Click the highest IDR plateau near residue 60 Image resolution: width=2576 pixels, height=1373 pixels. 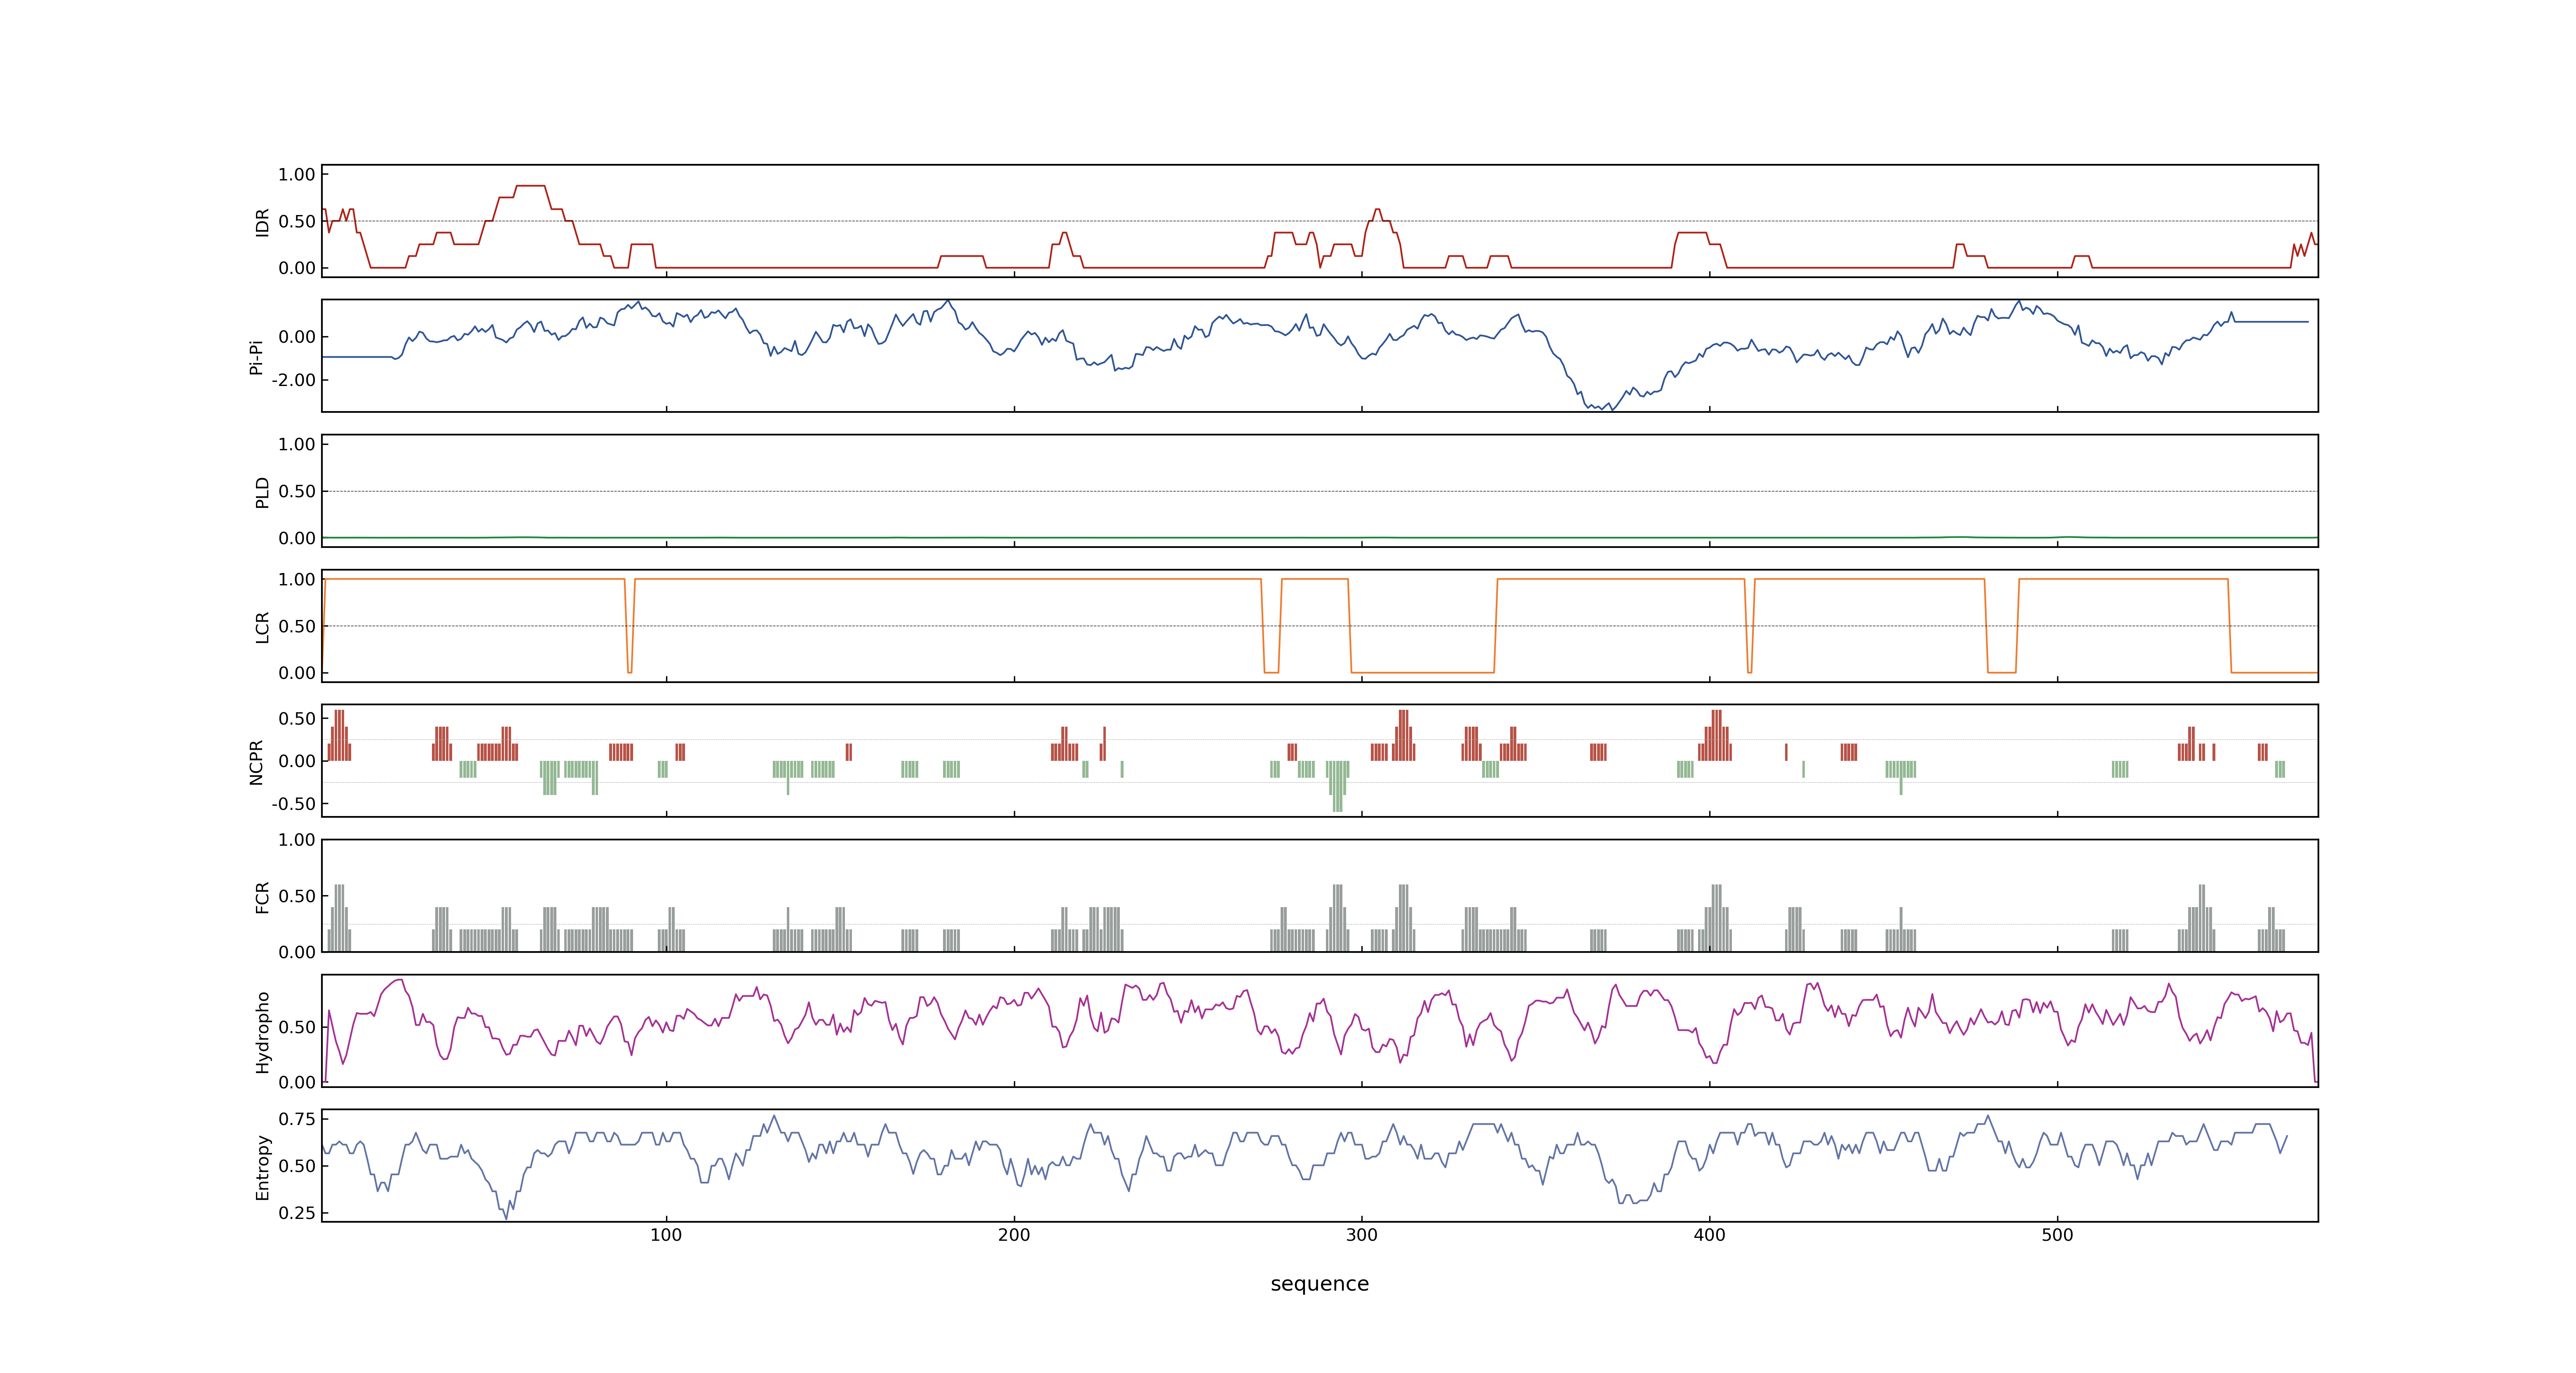click(530, 186)
